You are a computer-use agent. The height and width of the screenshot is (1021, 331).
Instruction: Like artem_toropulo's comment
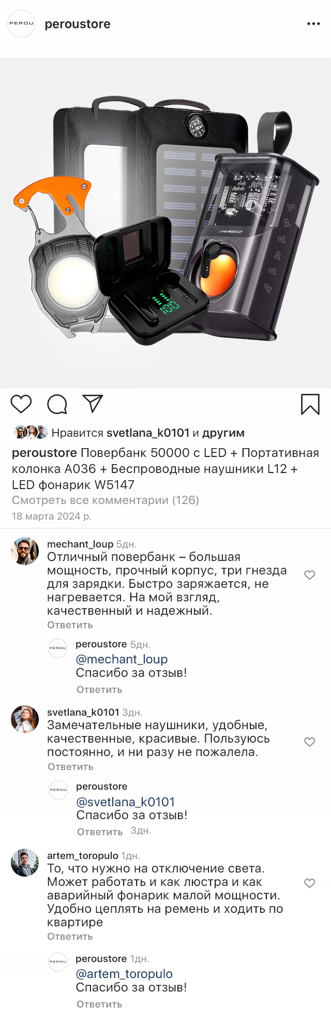tap(309, 883)
